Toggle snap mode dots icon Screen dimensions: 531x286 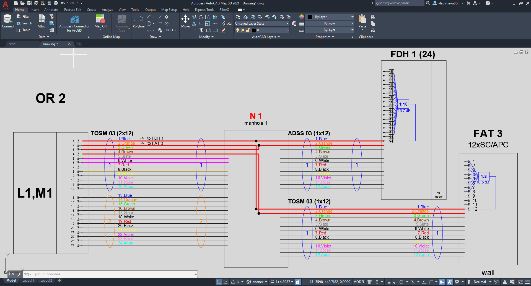click(376, 282)
